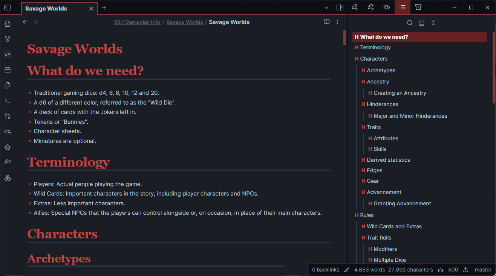Open the canvas icon in left ribbon
Viewport: 496px width, 276px height.
7,55
